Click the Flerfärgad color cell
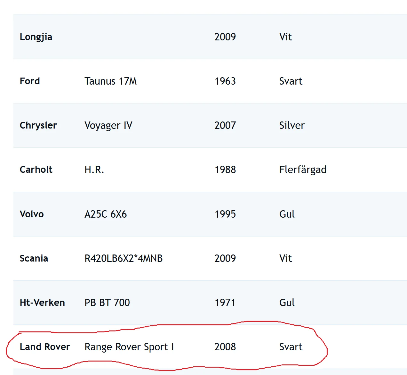Viewport: 407px width, 375px height. 303,170
